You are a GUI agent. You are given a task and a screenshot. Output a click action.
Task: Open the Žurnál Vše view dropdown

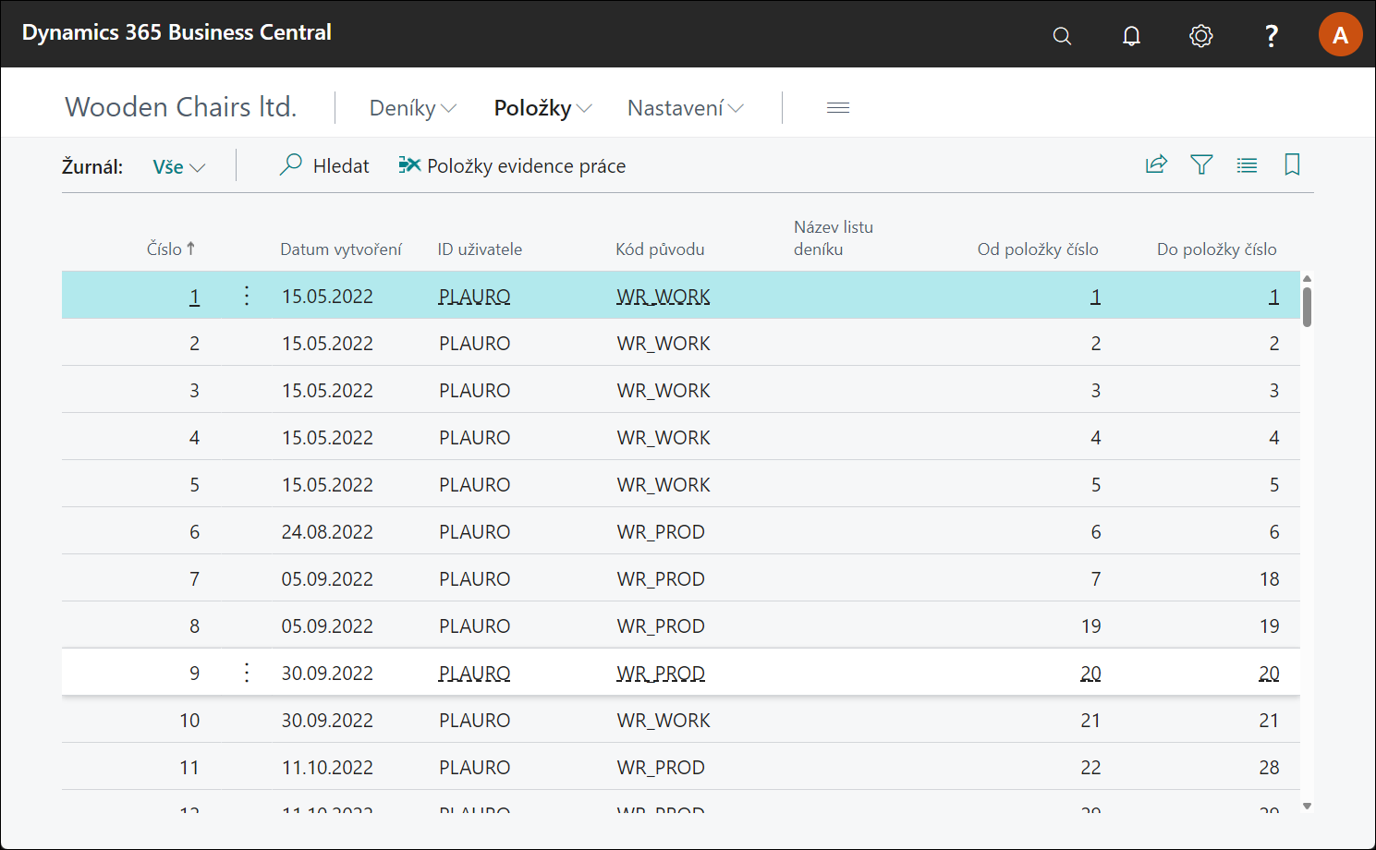178,167
